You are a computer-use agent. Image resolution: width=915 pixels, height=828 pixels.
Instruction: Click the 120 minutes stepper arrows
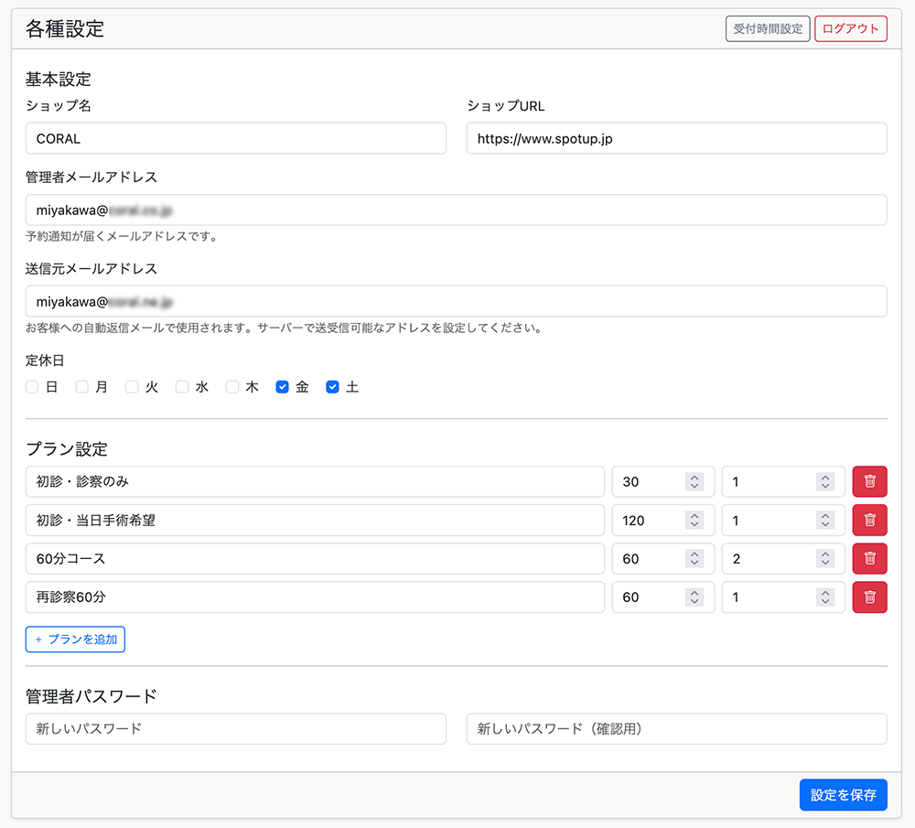click(x=694, y=520)
